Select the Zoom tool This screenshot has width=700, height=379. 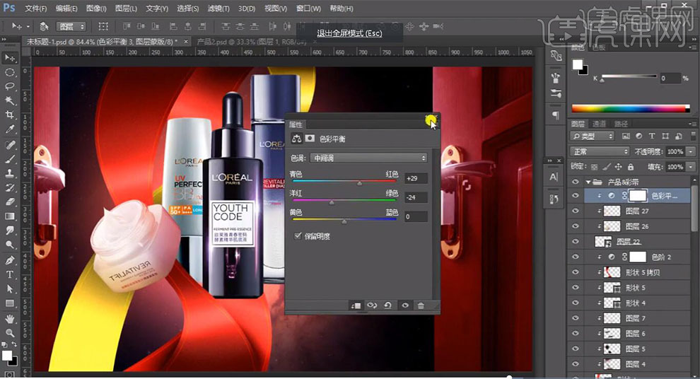[9, 333]
